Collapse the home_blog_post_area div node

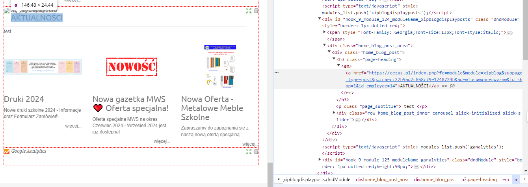click(x=324, y=45)
